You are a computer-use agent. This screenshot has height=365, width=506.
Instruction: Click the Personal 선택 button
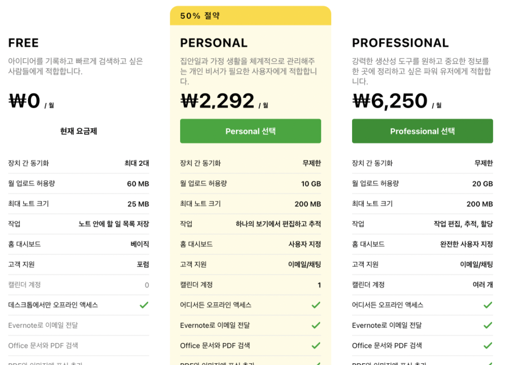tap(250, 131)
